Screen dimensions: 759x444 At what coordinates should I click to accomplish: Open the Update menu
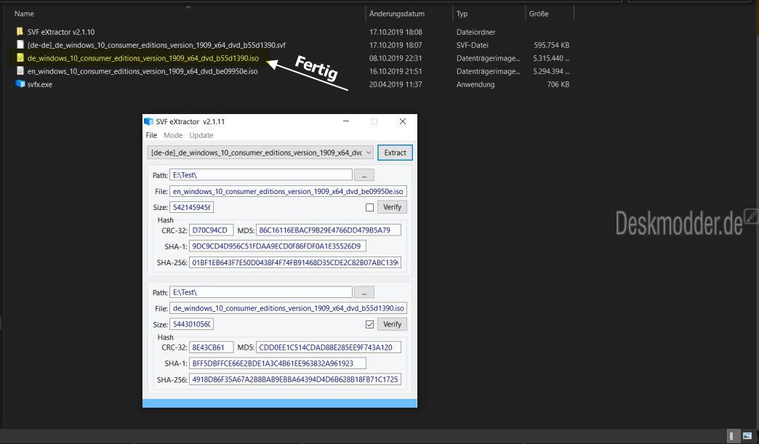pos(201,135)
